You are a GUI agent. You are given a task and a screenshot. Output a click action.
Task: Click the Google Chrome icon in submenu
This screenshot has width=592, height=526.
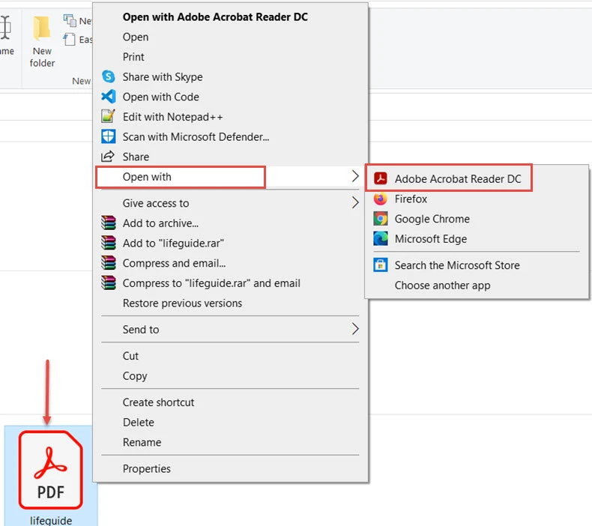point(381,219)
